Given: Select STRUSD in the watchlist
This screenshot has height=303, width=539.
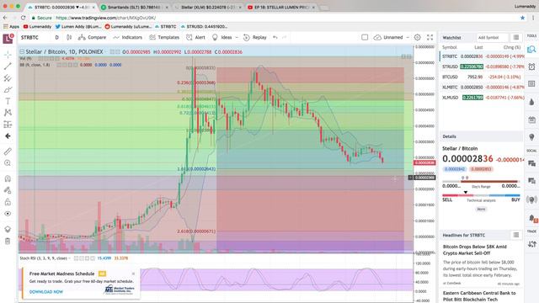Looking at the screenshot, I should pos(482,66).
